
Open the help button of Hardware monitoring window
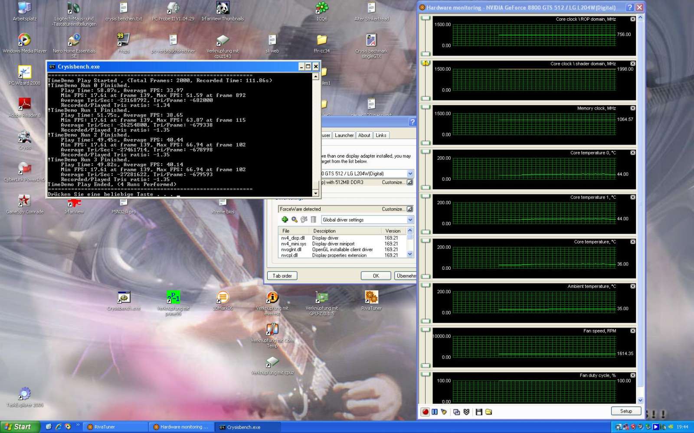pos(630,7)
